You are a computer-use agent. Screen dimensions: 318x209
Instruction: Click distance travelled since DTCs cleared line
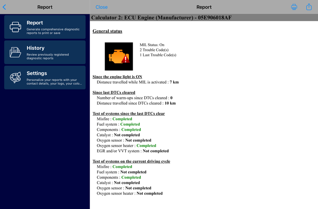tap(136, 103)
